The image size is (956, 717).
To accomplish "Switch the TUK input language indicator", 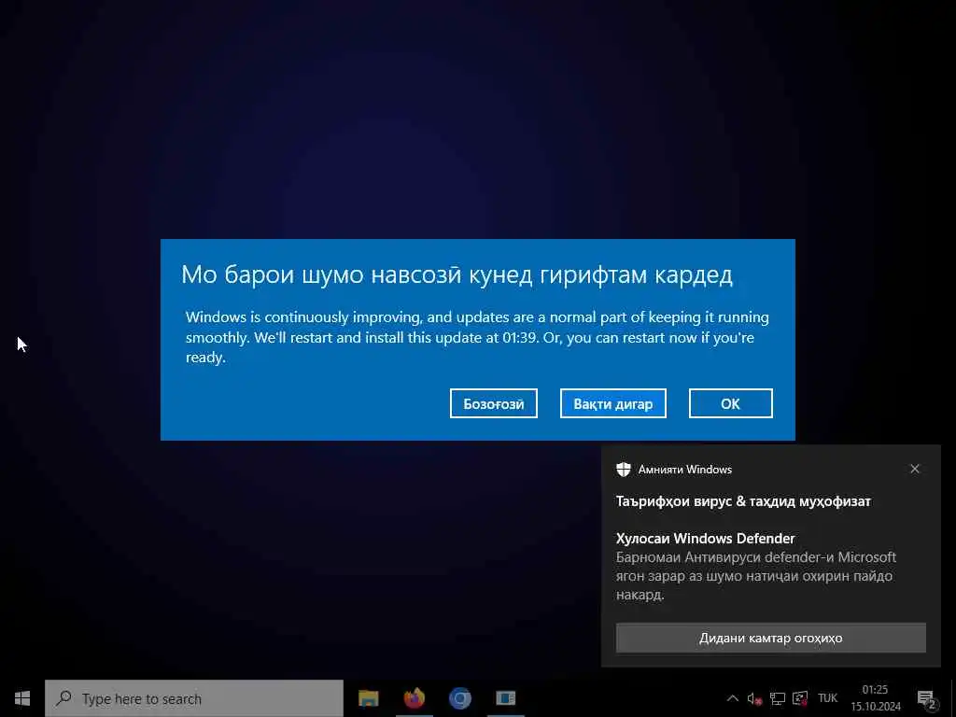I will coord(827,698).
